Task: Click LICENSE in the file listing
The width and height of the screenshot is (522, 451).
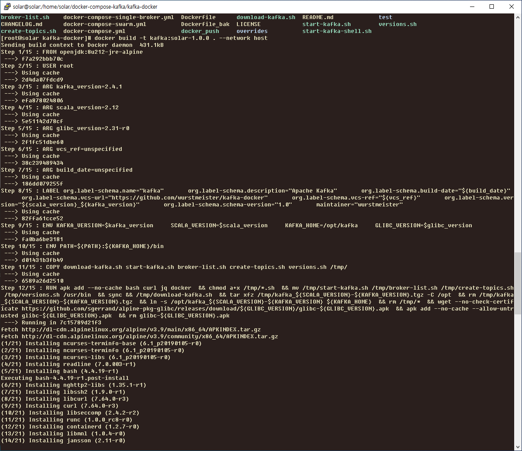Action: [249, 24]
